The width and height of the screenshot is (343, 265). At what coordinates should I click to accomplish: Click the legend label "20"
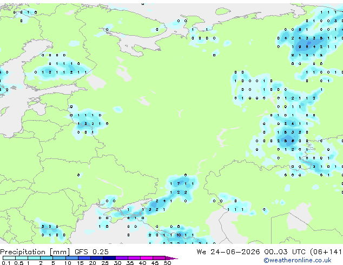point(93,263)
